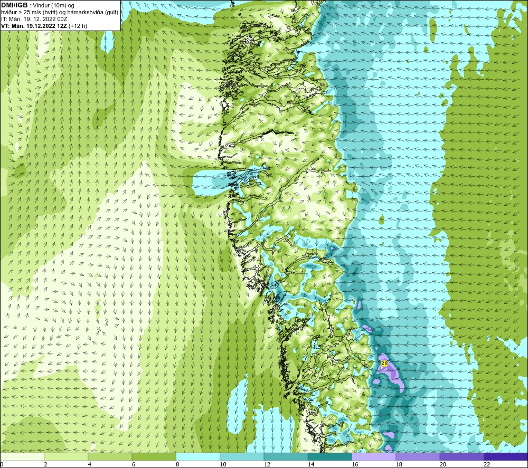Select the 16–18 m/s light purple swatch
The image size is (528, 468).
click(374, 456)
